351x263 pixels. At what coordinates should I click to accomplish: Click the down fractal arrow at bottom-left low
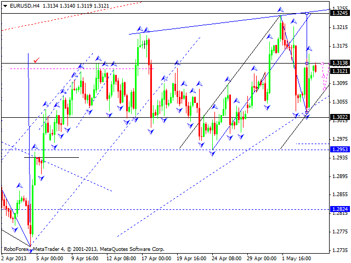click(30, 250)
